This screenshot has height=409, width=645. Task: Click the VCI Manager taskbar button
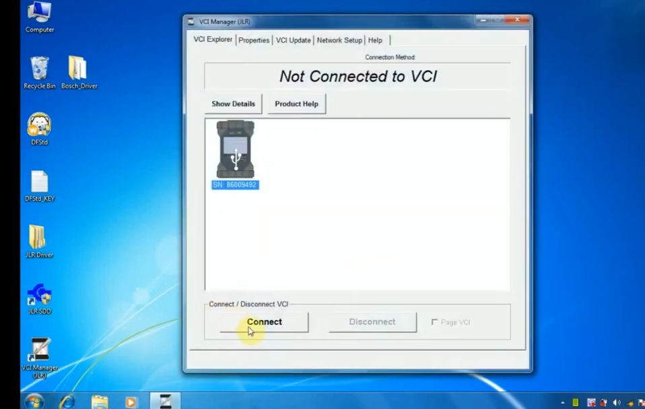pos(166,401)
